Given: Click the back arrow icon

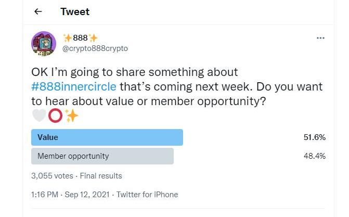Looking at the screenshot, I should pyautogui.click(x=38, y=11).
